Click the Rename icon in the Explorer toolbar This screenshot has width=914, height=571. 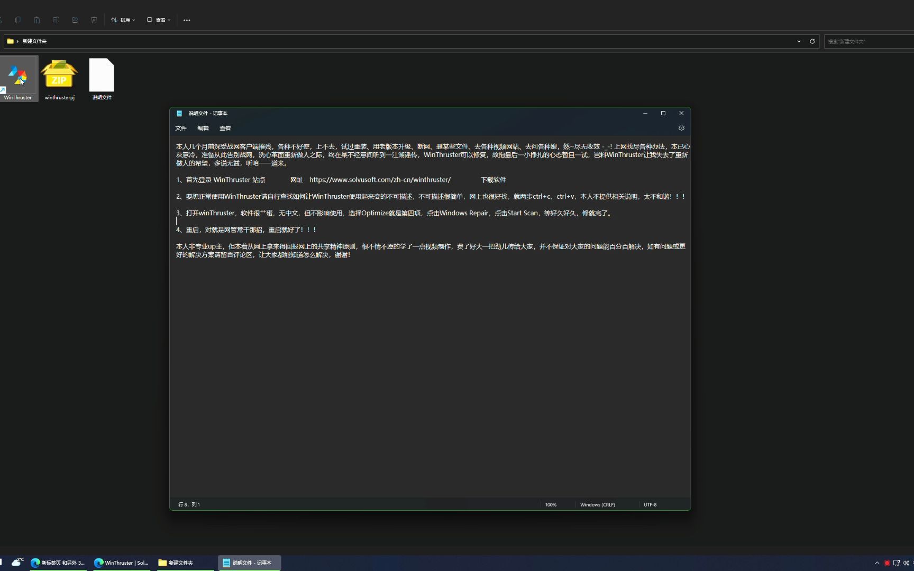(x=56, y=20)
